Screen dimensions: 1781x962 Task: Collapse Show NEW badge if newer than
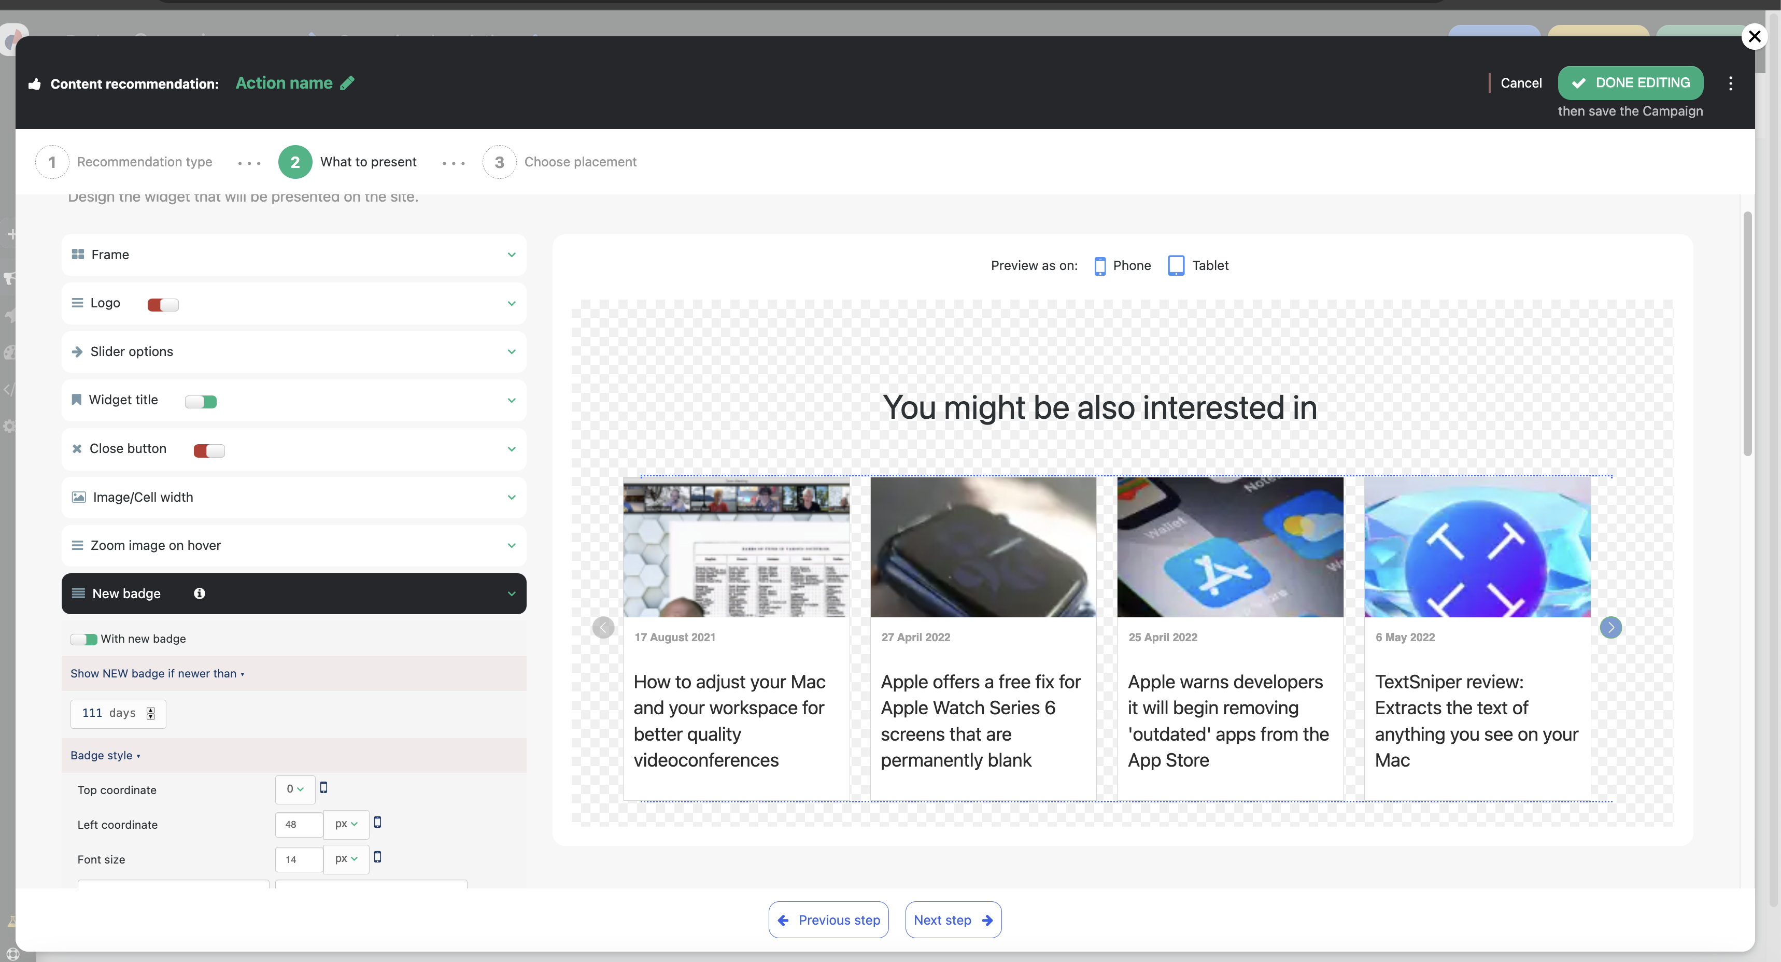click(157, 674)
